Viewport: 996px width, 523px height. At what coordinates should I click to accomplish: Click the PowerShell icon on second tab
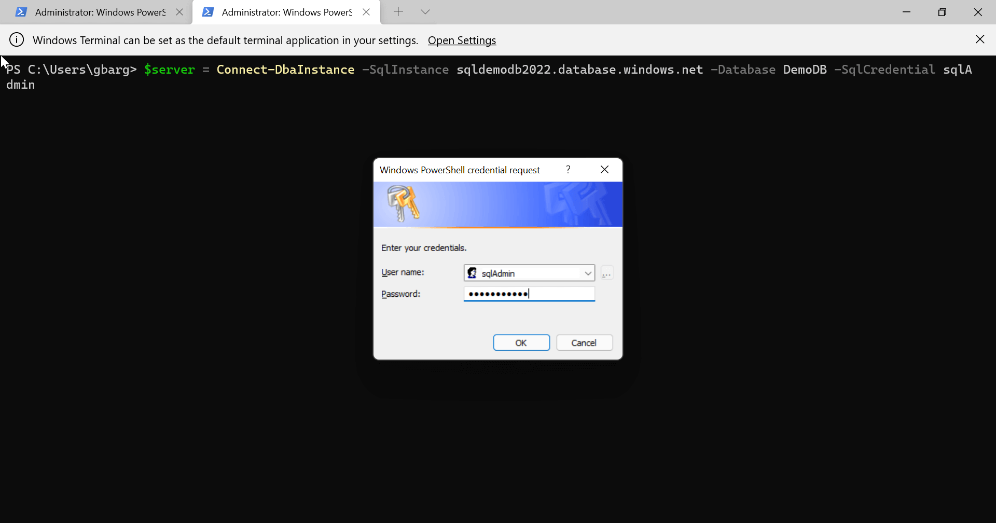208,12
